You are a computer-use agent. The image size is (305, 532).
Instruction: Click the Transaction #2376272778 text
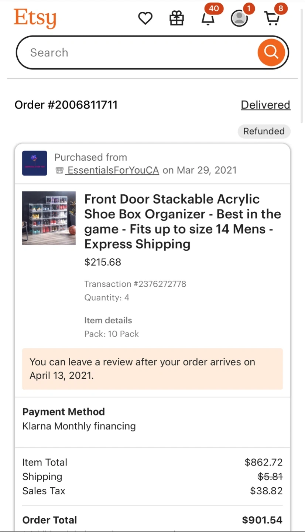(x=135, y=284)
